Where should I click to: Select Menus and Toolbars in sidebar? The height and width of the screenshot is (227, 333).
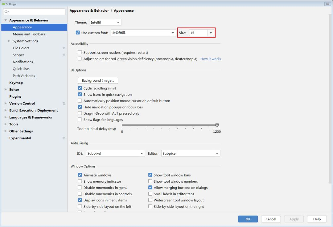click(29, 34)
